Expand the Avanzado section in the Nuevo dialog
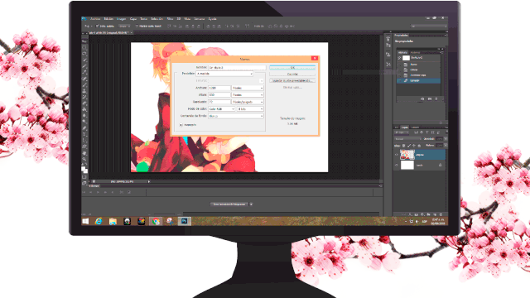This screenshot has width=530, height=298. point(181,125)
